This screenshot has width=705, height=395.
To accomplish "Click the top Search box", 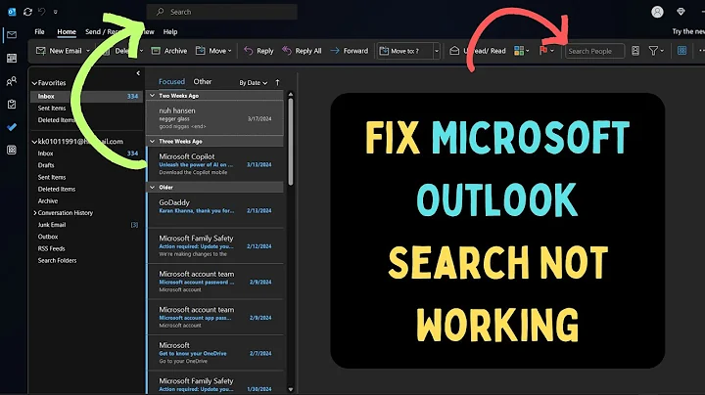I will tap(222, 12).
